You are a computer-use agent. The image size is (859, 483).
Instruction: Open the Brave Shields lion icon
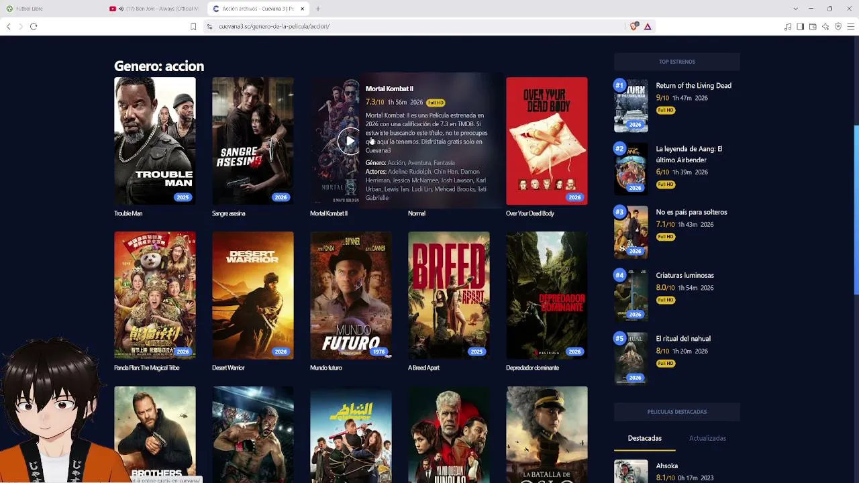[x=634, y=26]
